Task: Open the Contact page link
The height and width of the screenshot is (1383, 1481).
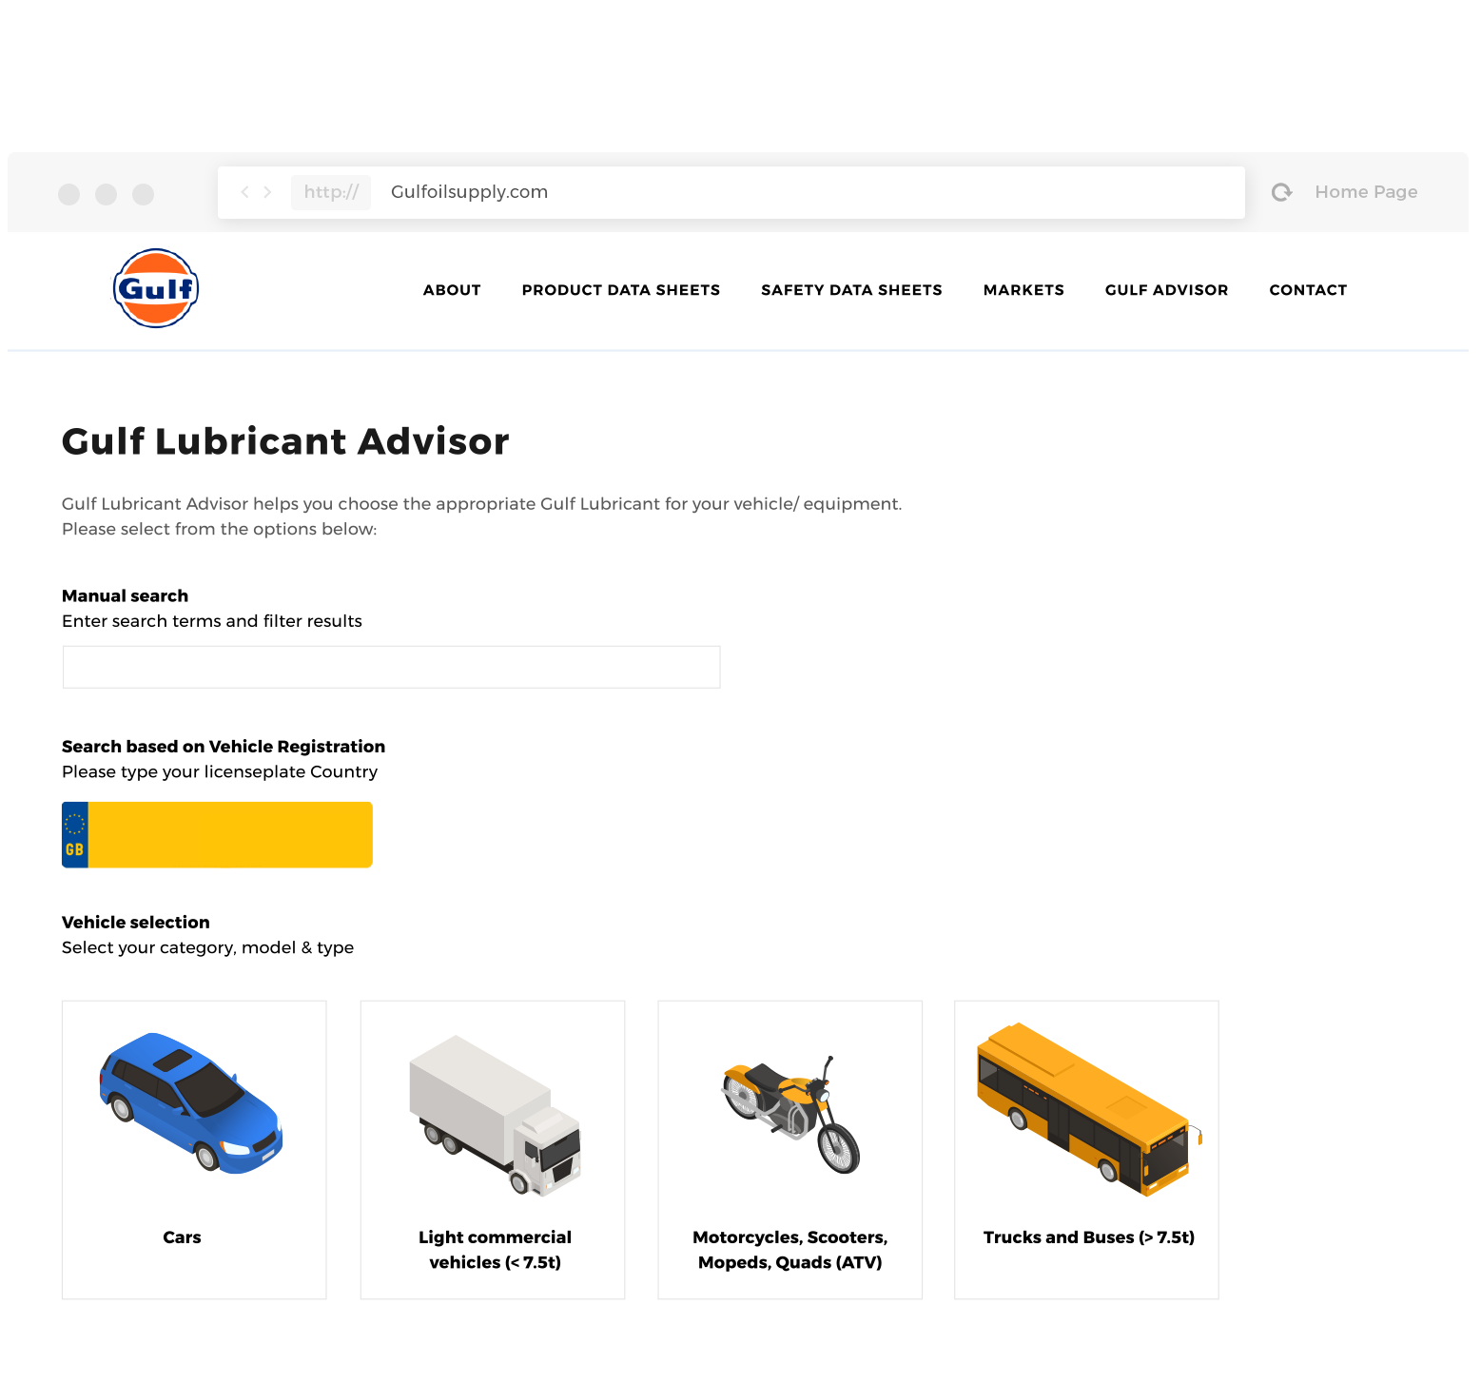Action: (1308, 290)
